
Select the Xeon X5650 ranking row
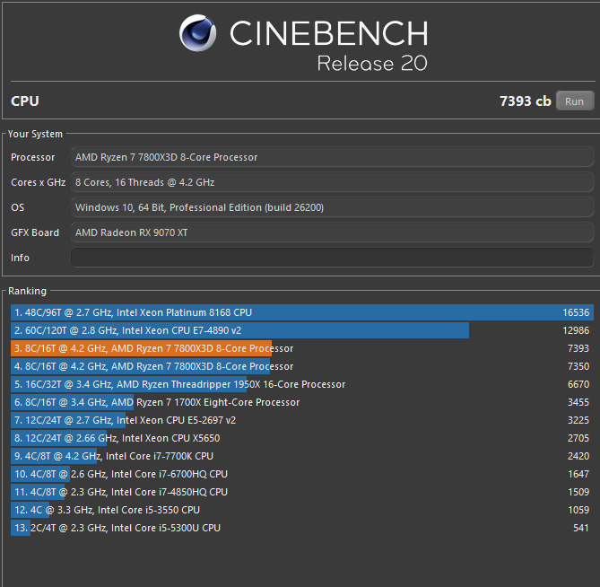301,438
